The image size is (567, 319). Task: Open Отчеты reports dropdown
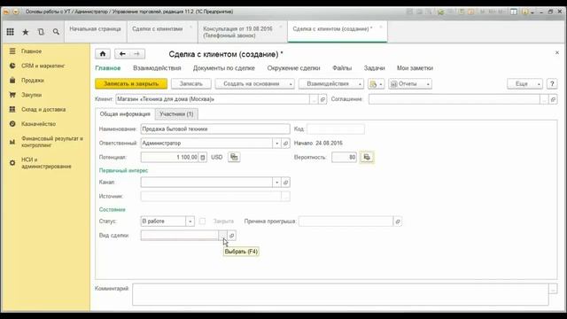point(410,84)
